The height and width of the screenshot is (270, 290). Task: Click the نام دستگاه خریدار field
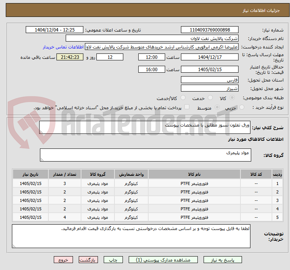click(x=152, y=38)
